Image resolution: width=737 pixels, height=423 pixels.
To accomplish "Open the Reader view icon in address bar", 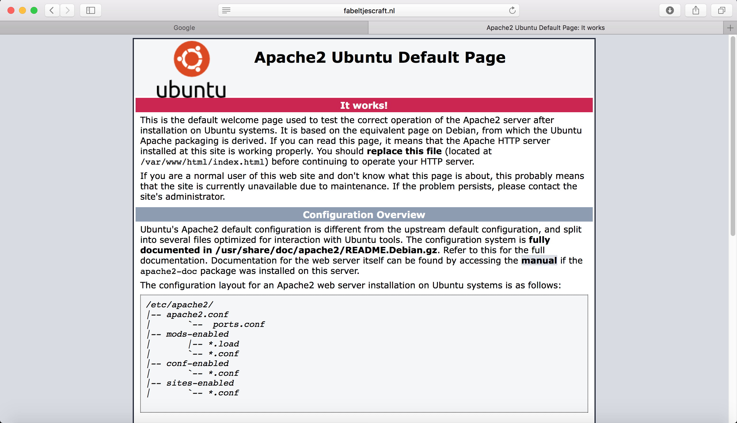I will (x=226, y=10).
